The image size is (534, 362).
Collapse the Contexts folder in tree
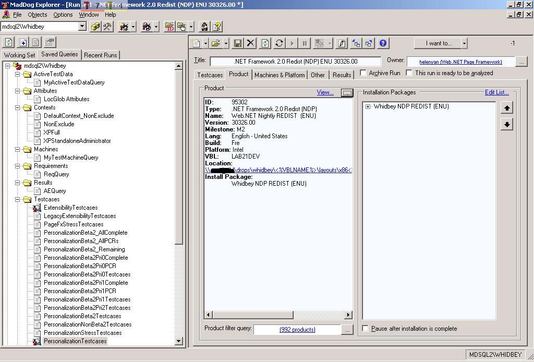(18, 107)
